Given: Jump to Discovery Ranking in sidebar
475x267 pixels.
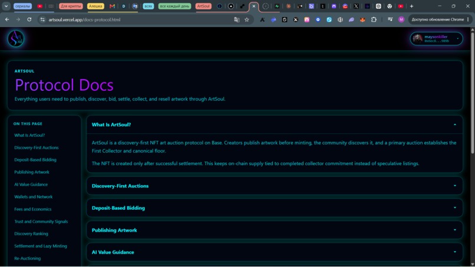Looking at the screenshot, I should point(31,233).
